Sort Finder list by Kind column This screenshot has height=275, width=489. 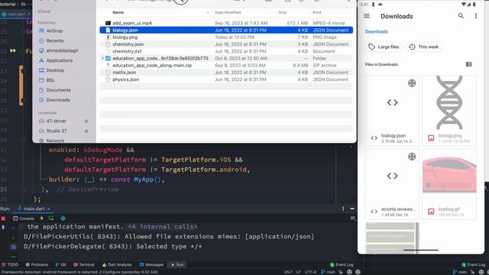(x=316, y=12)
